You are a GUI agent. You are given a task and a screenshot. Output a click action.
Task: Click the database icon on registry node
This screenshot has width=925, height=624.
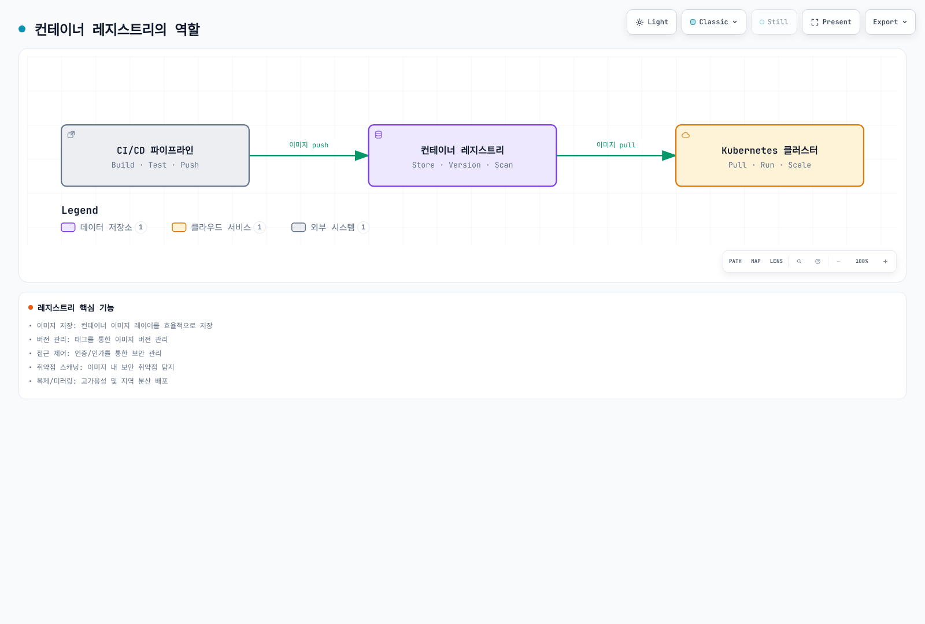[379, 135]
